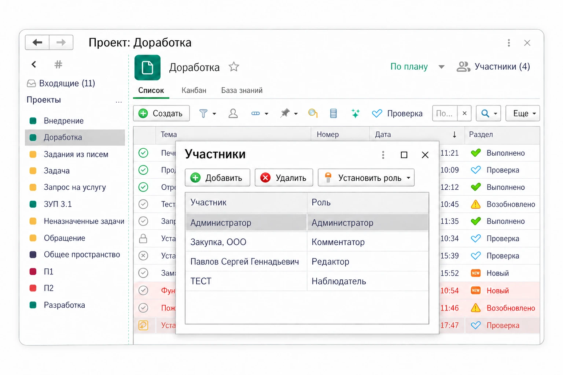Open the search magnifier dropdown button
This screenshot has width=563, height=375.
[x=489, y=114]
